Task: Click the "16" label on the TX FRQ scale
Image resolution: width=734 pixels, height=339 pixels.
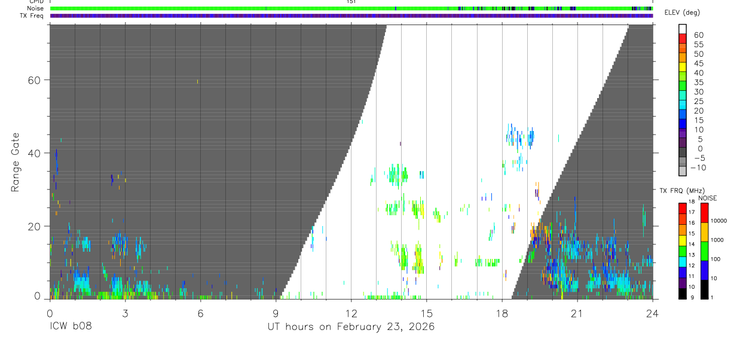Action: click(692, 224)
